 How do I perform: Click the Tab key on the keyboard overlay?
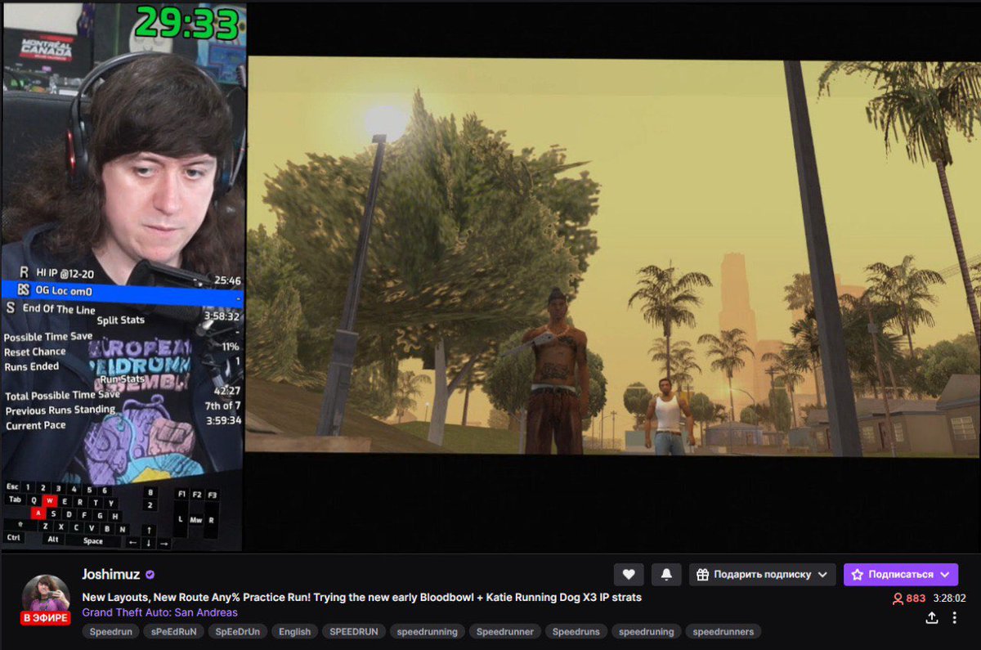coord(15,500)
